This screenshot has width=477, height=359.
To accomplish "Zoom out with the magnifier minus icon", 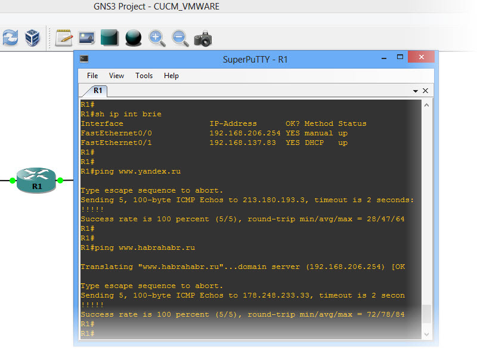I will (180, 38).
